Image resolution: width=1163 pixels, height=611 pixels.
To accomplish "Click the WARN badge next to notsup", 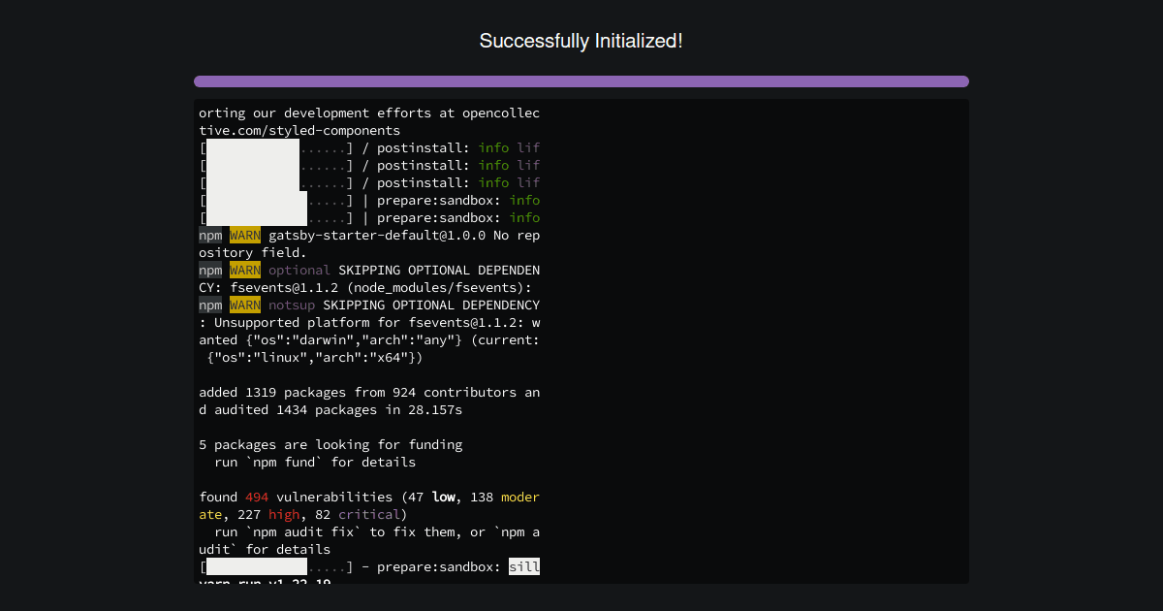I will (244, 305).
